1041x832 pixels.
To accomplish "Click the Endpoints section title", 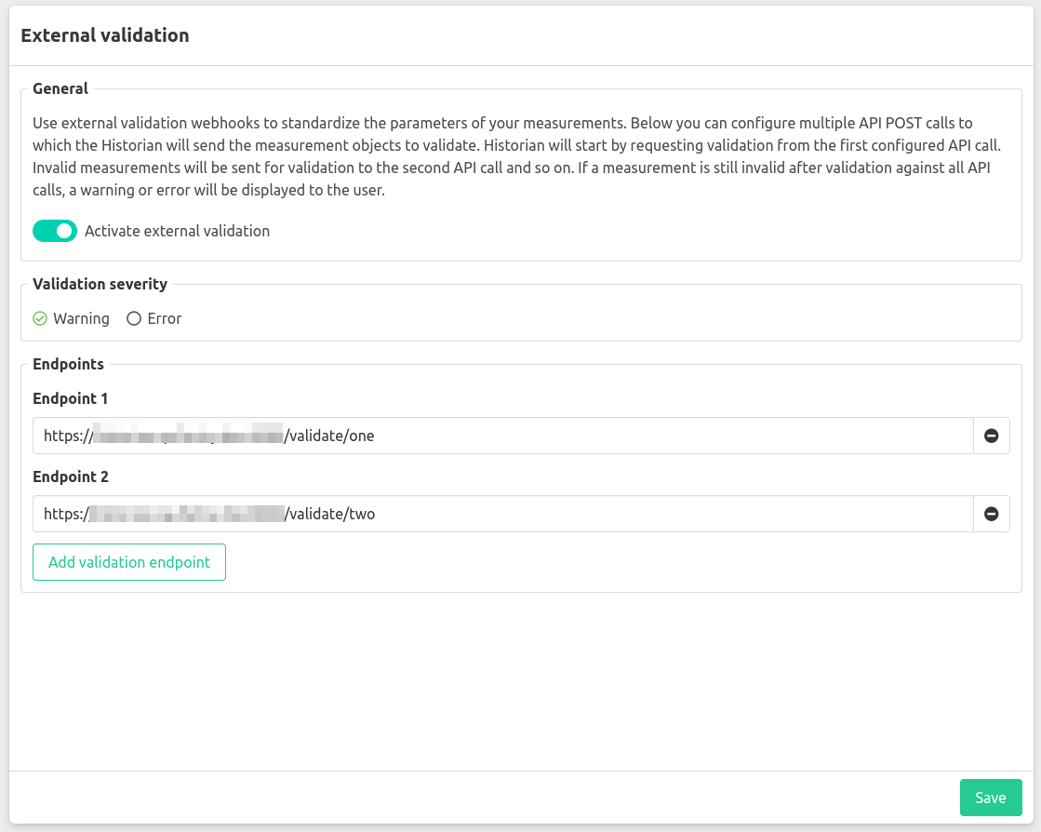I will tap(69, 365).
